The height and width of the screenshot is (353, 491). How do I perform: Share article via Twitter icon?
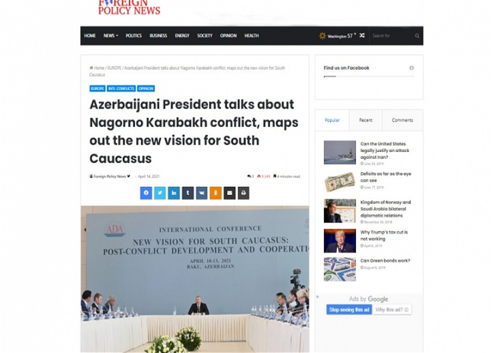160,193
